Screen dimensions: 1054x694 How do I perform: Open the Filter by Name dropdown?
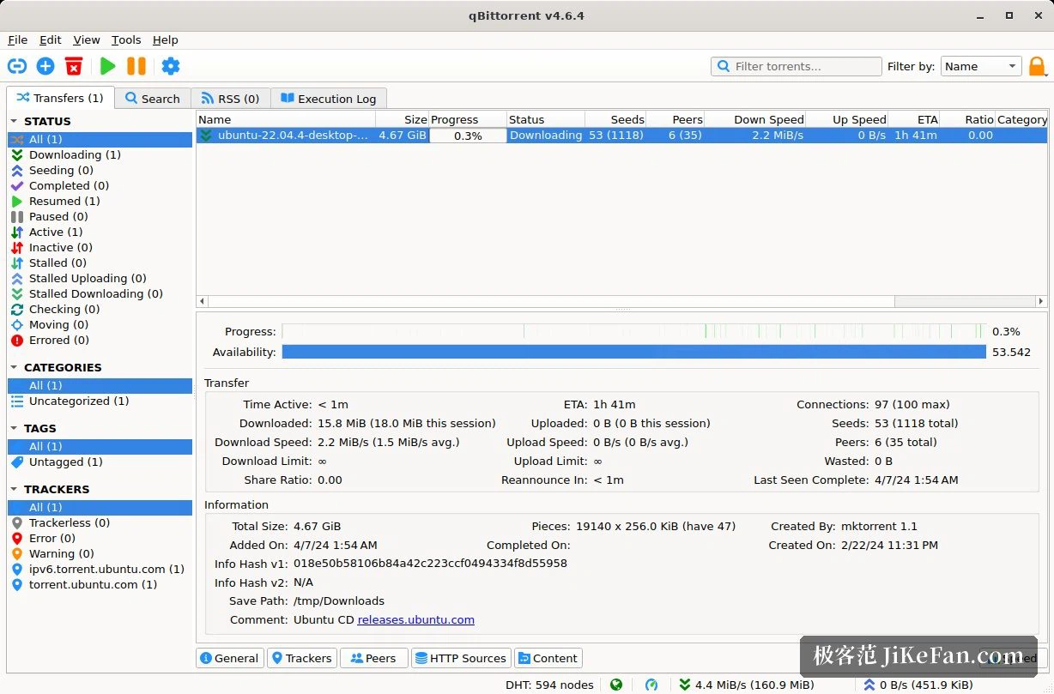(981, 66)
